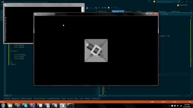Open the Windows Start orb

[3, 106]
